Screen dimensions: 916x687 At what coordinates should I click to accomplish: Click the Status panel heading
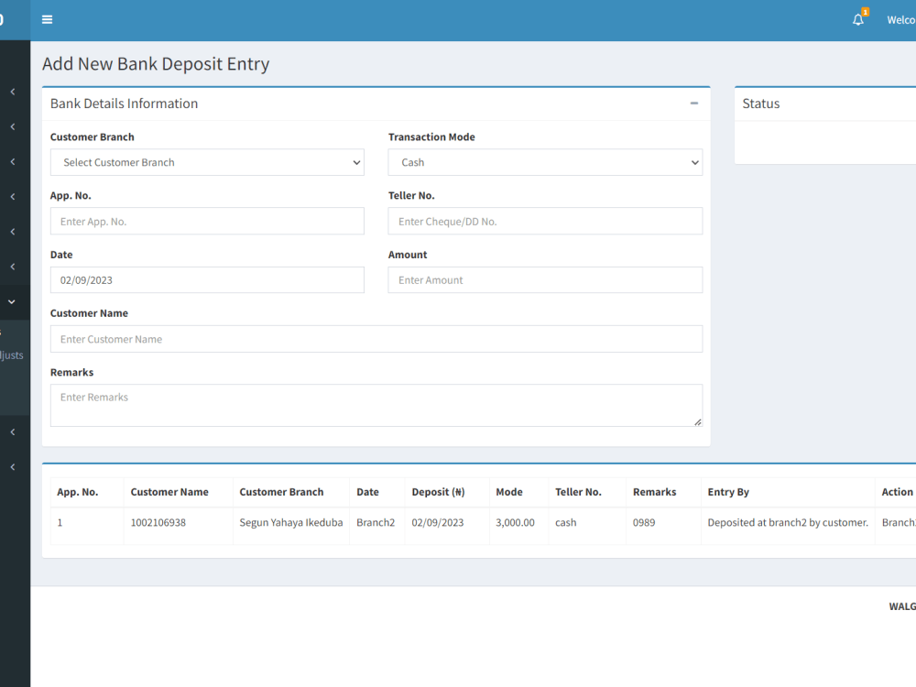click(x=761, y=104)
